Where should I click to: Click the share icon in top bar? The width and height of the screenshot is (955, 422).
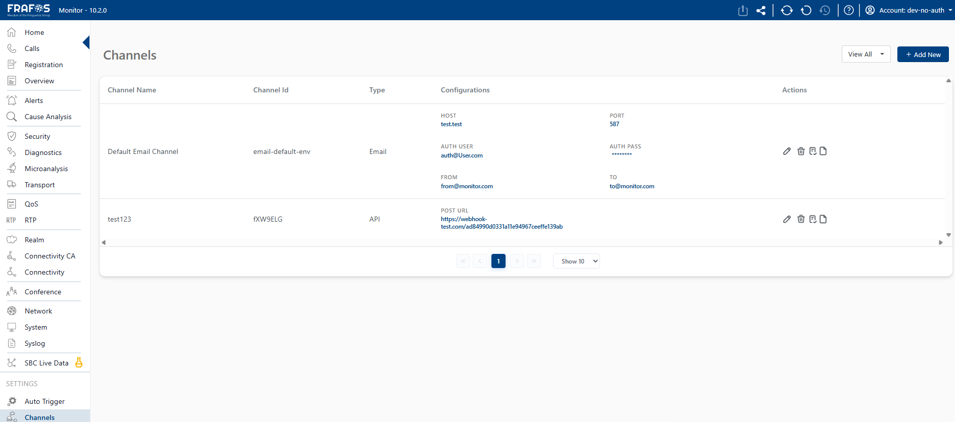[x=761, y=10]
